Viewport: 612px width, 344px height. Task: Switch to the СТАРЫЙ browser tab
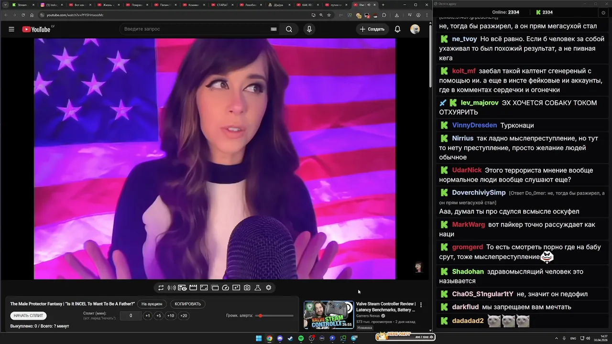click(x=222, y=5)
